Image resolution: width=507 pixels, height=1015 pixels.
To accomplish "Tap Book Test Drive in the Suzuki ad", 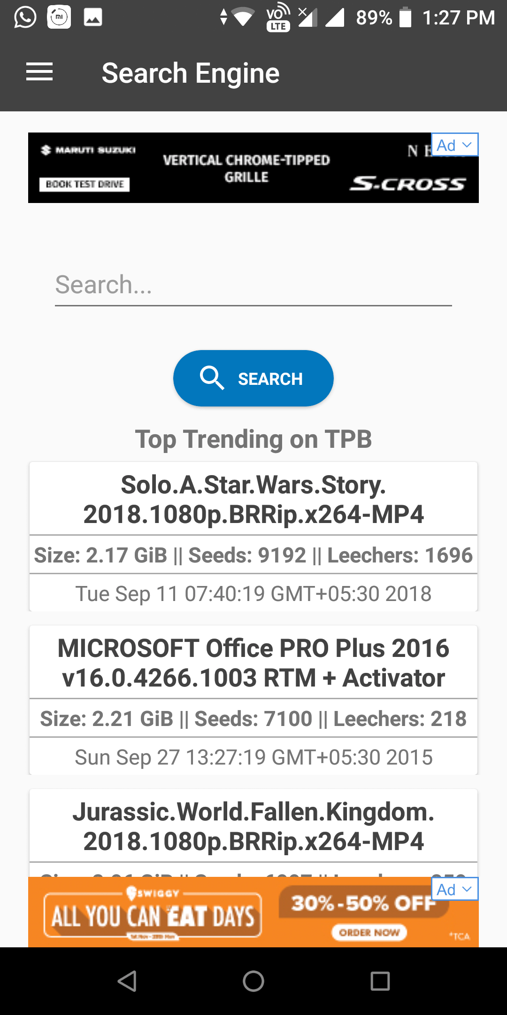I will 84,184.
